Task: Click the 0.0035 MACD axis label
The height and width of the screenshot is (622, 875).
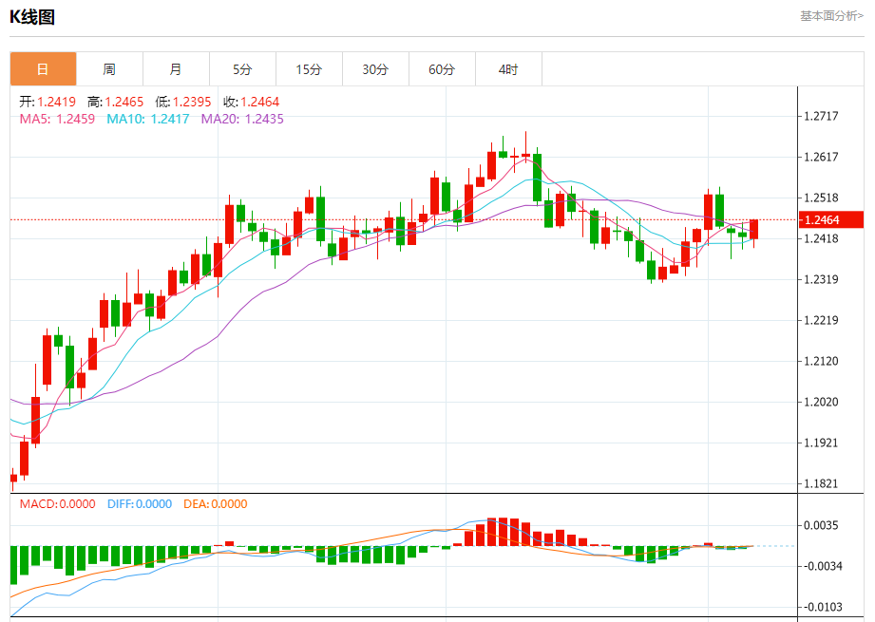Action: click(821, 525)
